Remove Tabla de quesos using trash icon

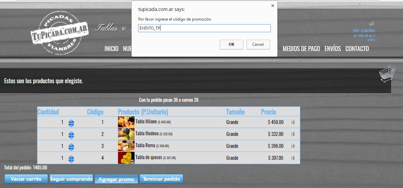pyautogui.click(x=293, y=158)
